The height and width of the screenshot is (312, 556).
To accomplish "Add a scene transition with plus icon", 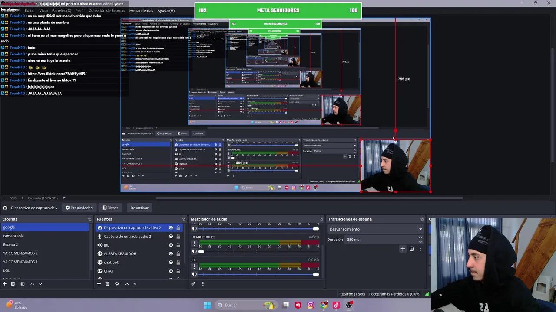I will click(403, 249).
